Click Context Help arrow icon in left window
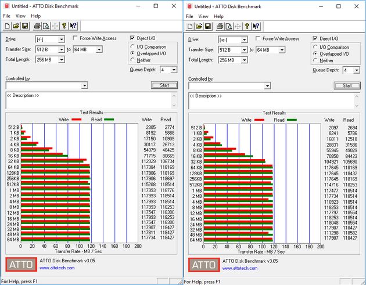Screen dimensions: 366x285 click(73, 26)
